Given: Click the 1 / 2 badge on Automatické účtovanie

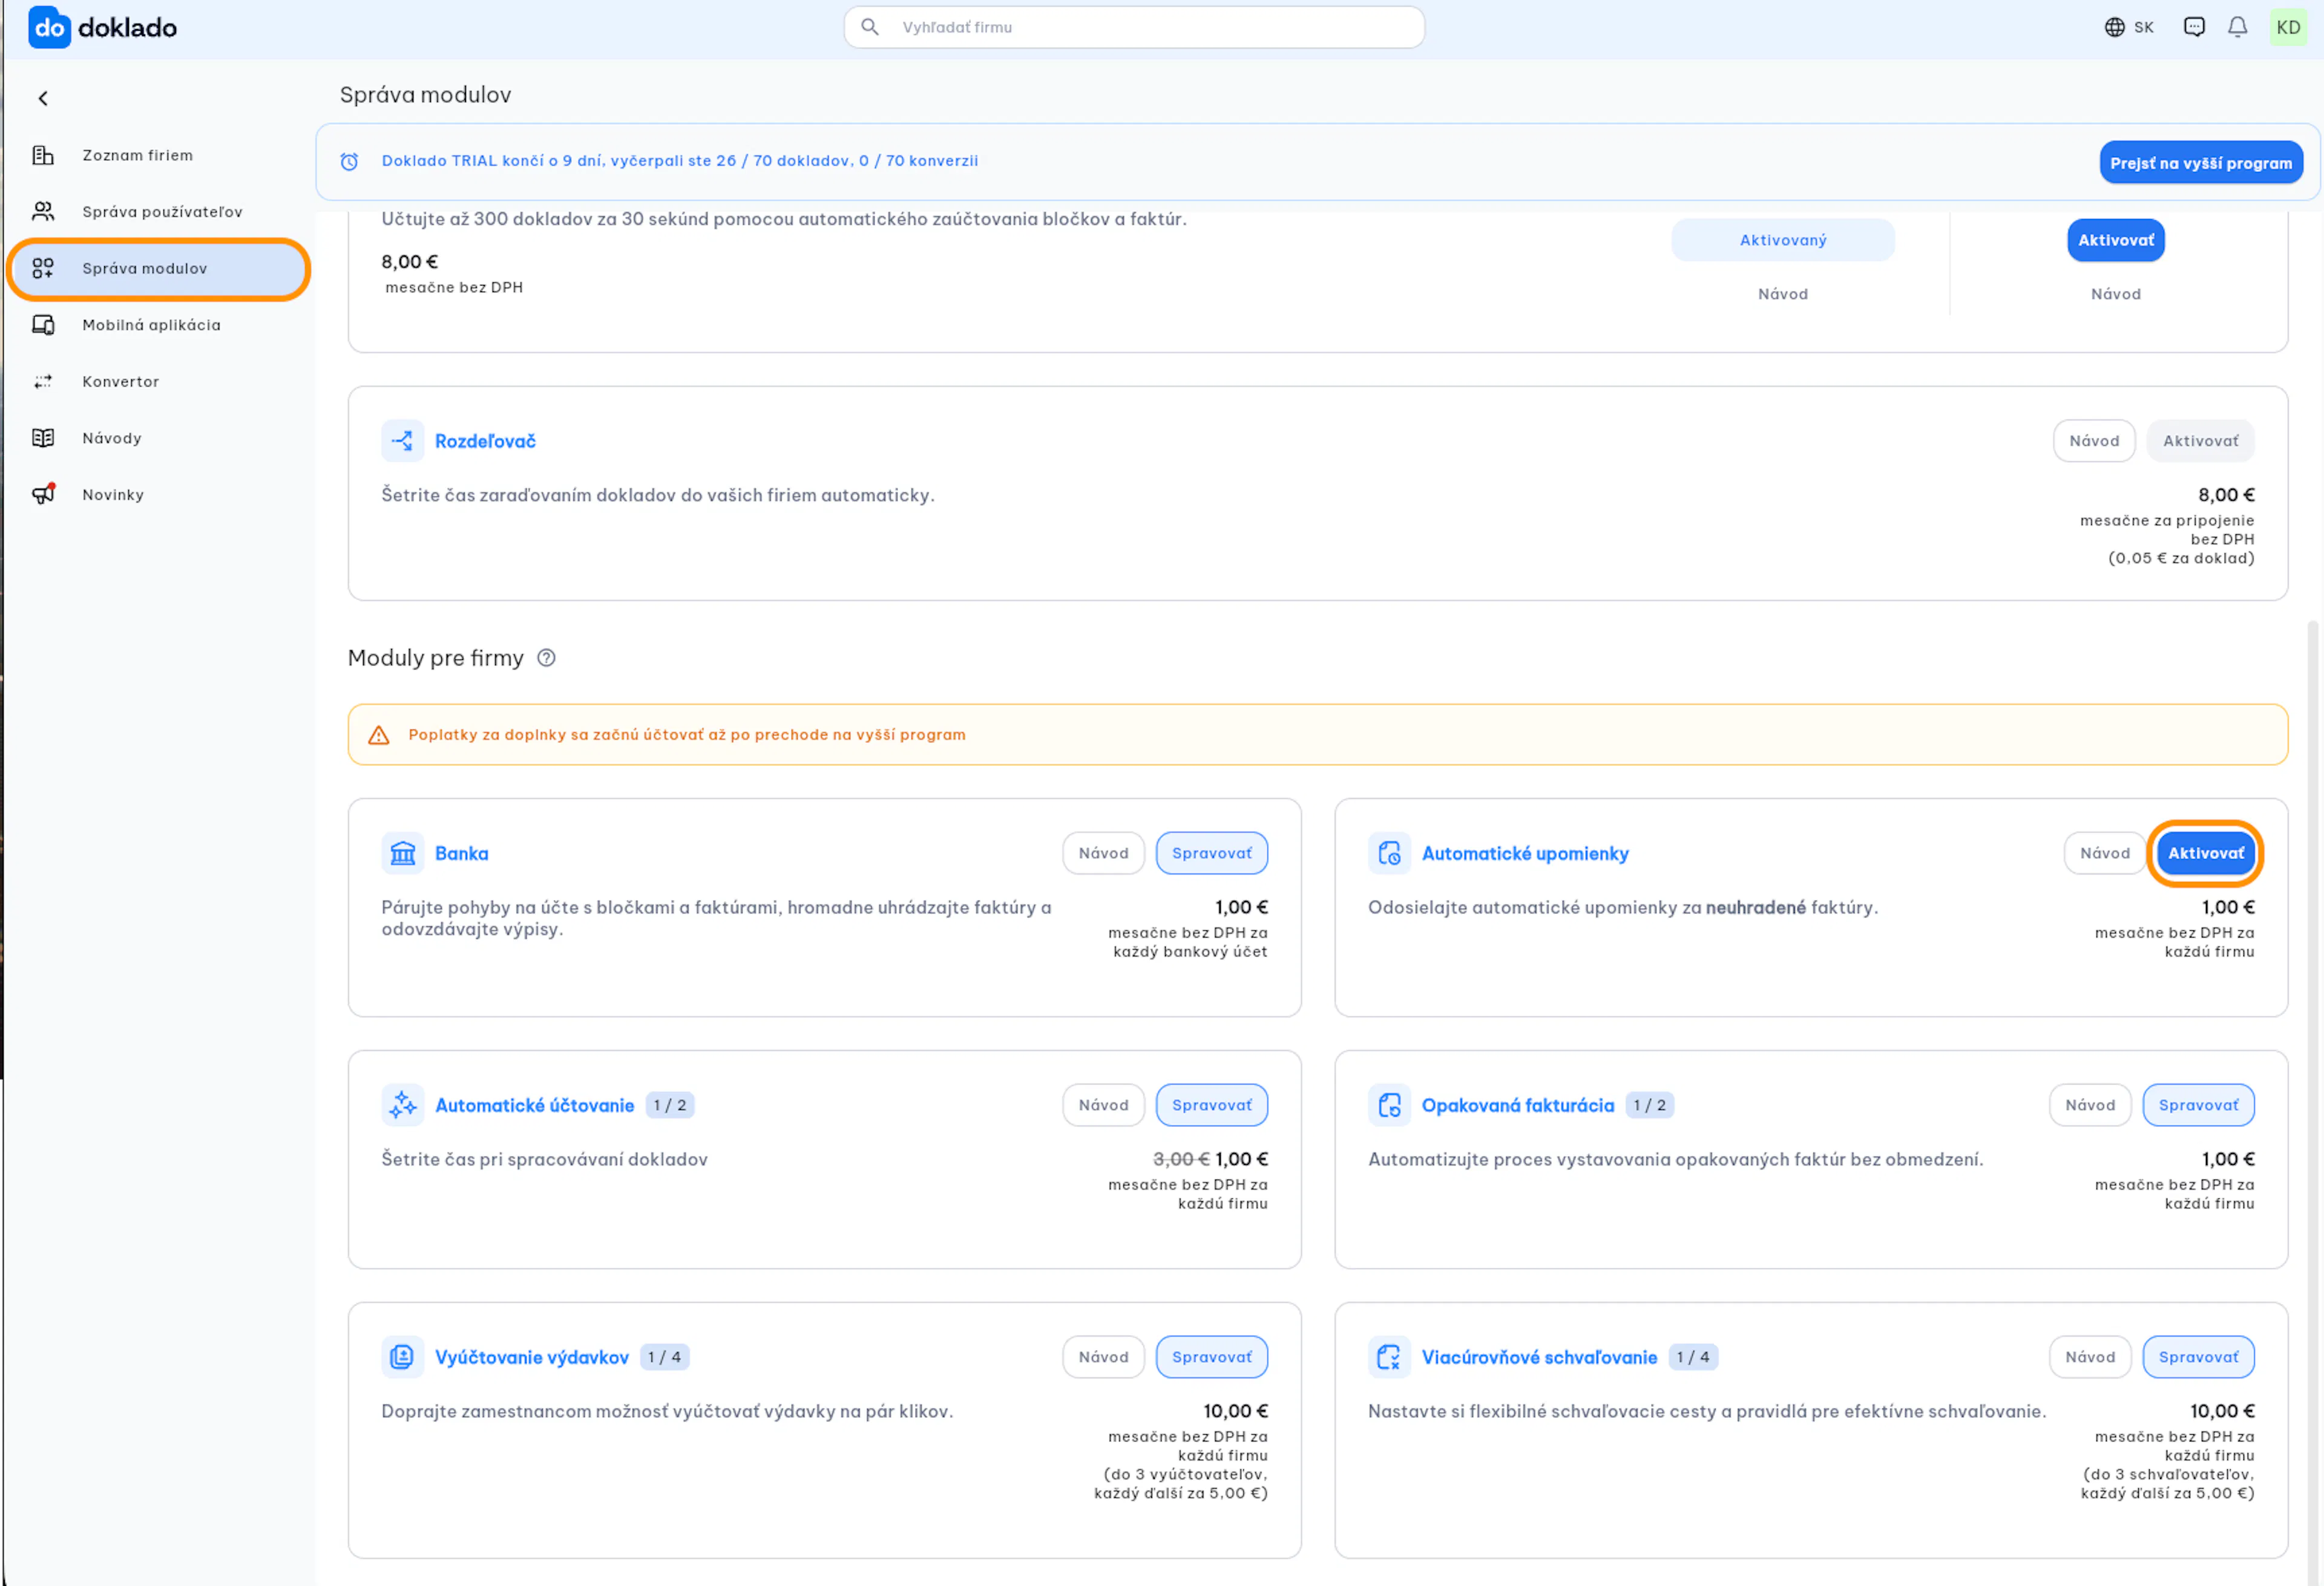Looking at the screenshot, I should pyautogui.click(x=670, y=1105).
